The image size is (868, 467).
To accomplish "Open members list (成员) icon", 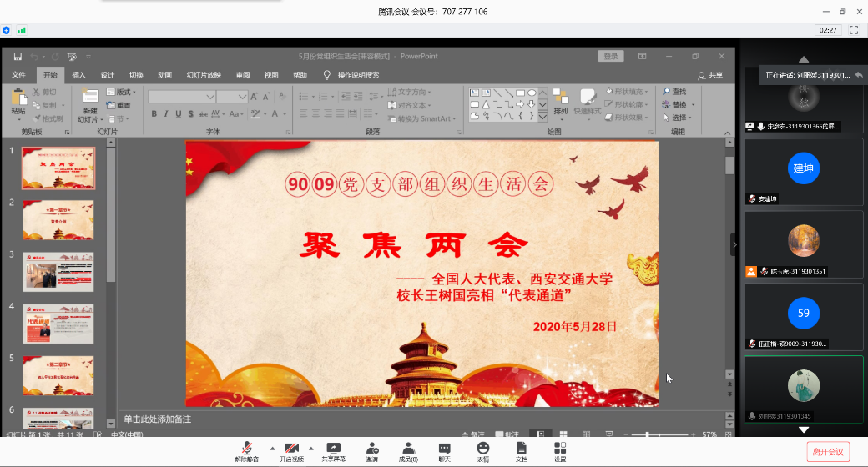I will (408, 449).
